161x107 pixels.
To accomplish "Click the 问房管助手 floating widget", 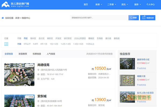I will tap(139, 97).
